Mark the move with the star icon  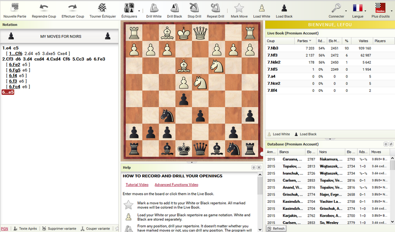click(x=239, y=10)
